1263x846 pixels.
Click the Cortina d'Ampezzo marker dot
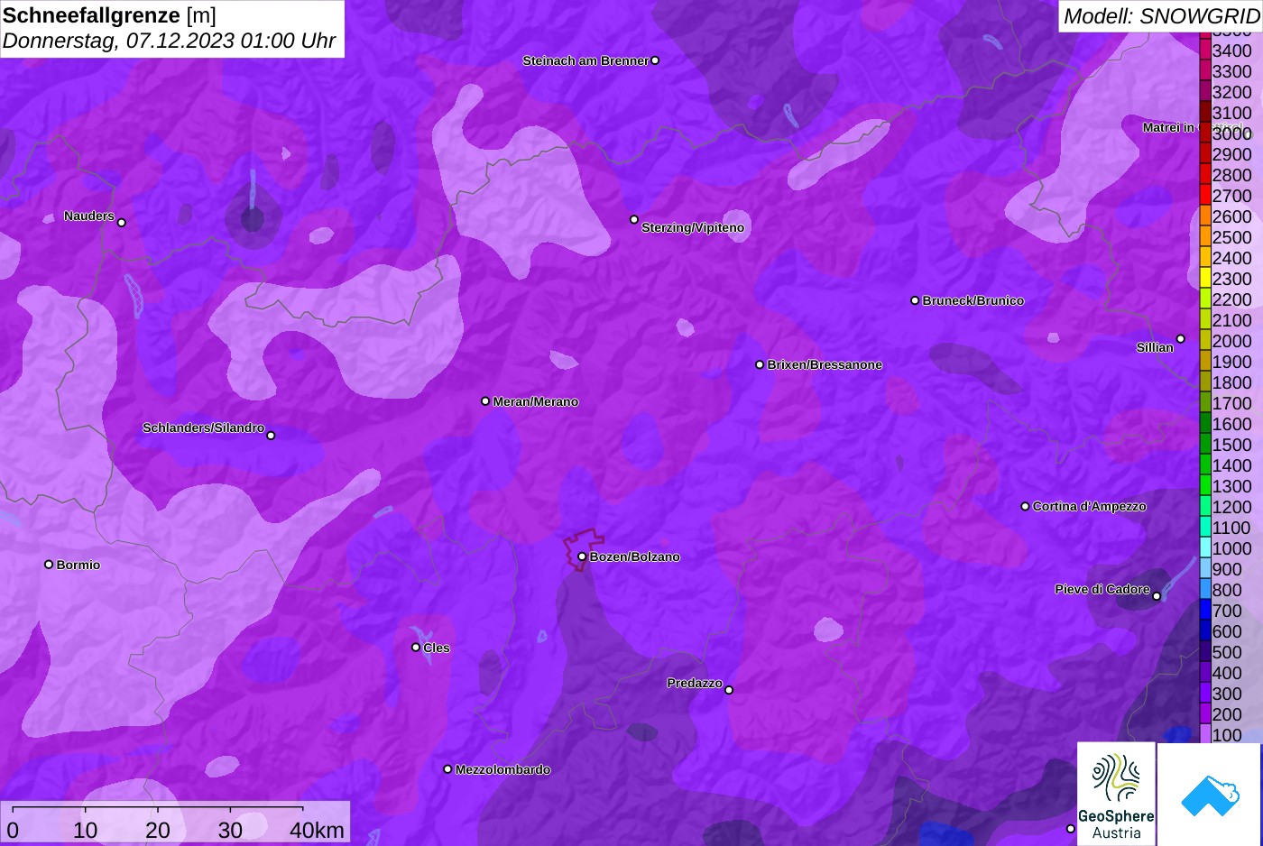1025,506
